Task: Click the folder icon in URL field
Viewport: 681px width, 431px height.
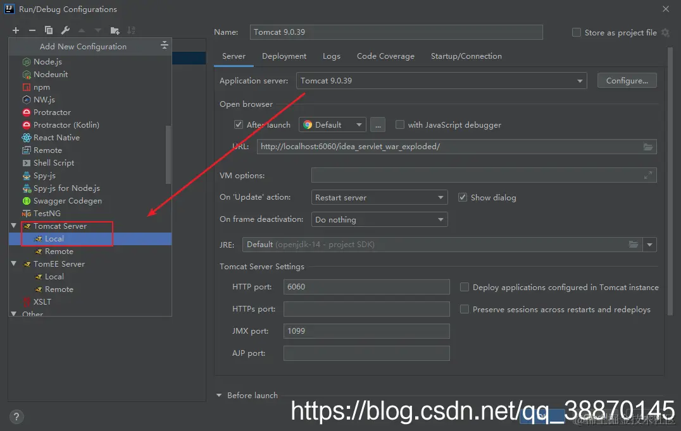Action: (x=648, y=147)
